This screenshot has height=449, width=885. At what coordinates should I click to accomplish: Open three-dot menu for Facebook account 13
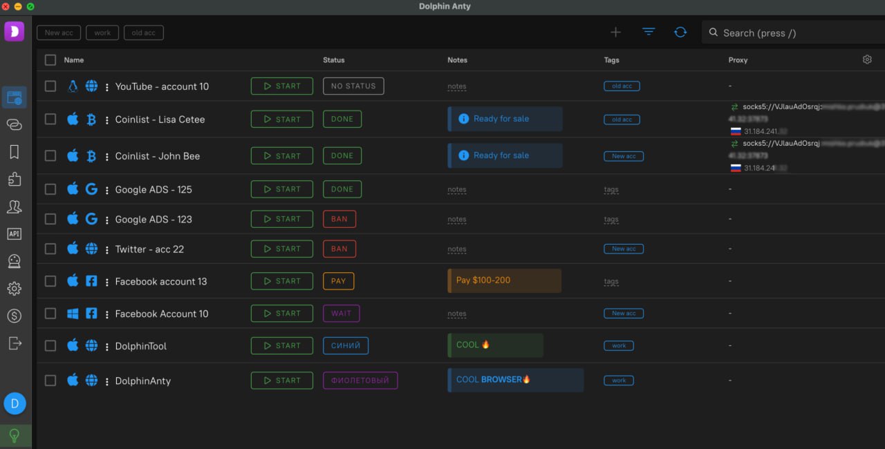click(106, 282)
